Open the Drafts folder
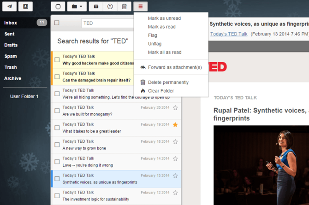 point(11,45)
